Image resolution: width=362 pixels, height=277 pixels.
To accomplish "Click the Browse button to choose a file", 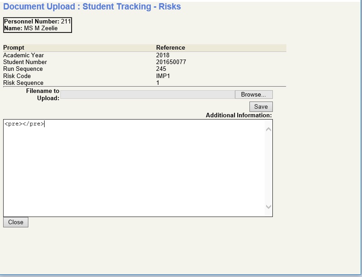I will point(253,94).
